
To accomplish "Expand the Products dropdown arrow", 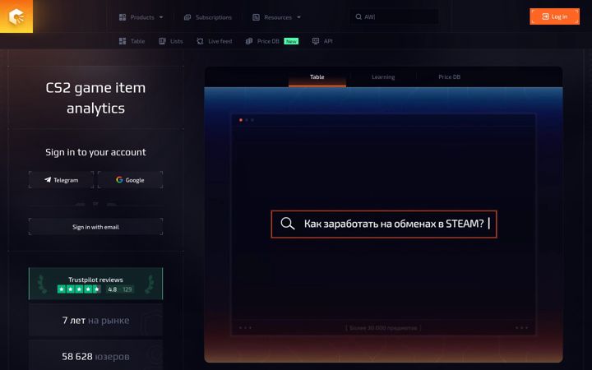I will coord(161,17).
